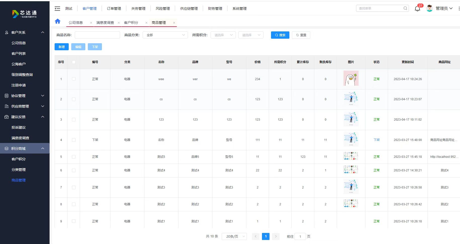Open the 管理员 user dropdown
The height and width of the screenshot is (244, 460).
pyautogui.click(x=444, y=9)
